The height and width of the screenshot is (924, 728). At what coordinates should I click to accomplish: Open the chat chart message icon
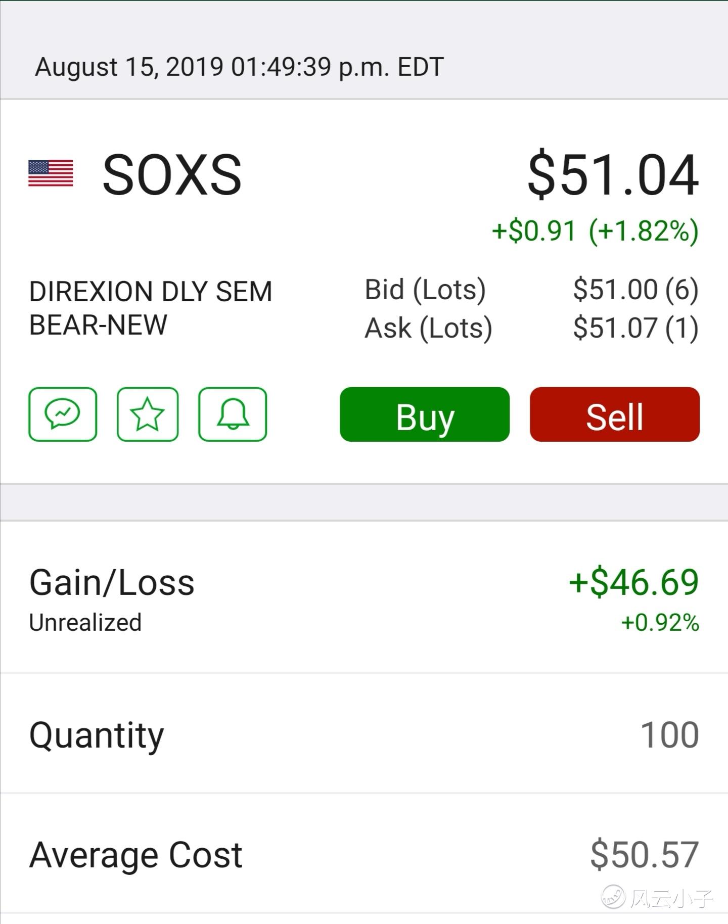pos(63,414)
